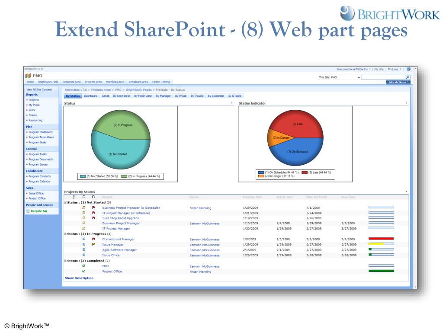Click In Progress slice of Status pie
Screen dimensions: 443x332
pyautogui.click(x=123, y=124)
